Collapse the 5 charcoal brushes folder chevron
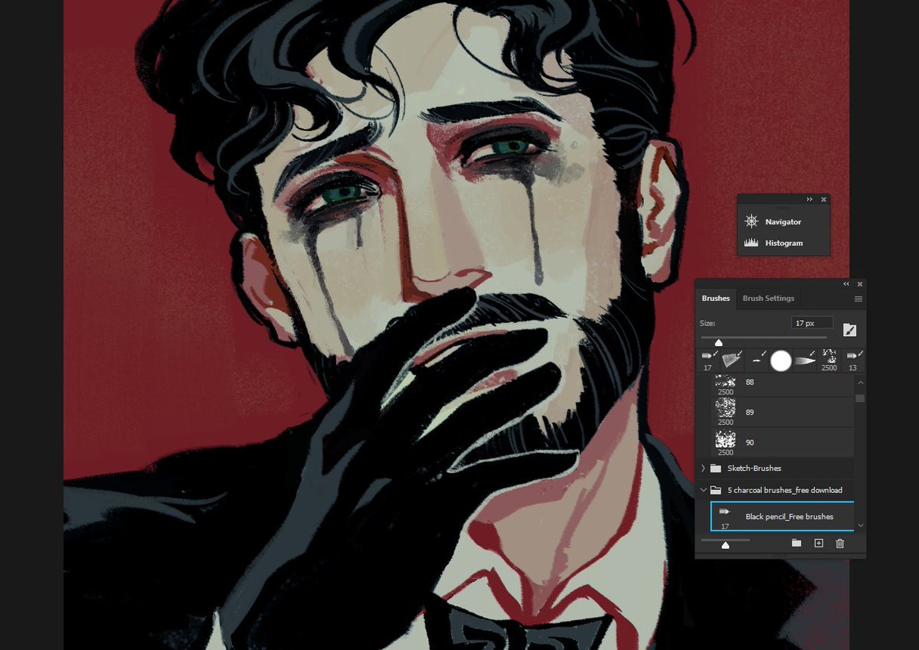This screenshot has height=650, width=919. [x=703, y=490]
